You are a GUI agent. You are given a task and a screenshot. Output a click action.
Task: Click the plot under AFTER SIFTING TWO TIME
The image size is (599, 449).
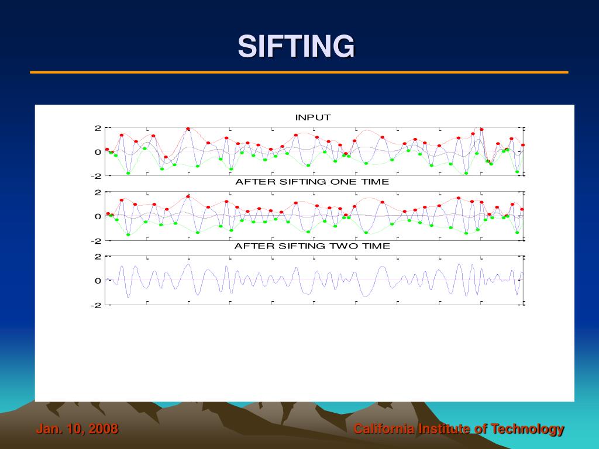click(x=314, y=280)
